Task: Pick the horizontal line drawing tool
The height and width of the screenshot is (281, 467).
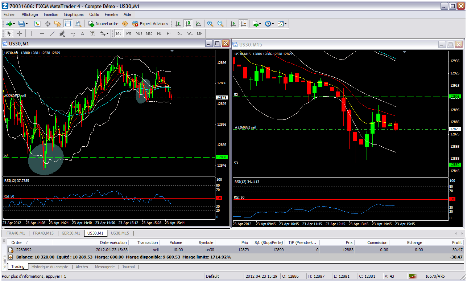Action: 42,33
